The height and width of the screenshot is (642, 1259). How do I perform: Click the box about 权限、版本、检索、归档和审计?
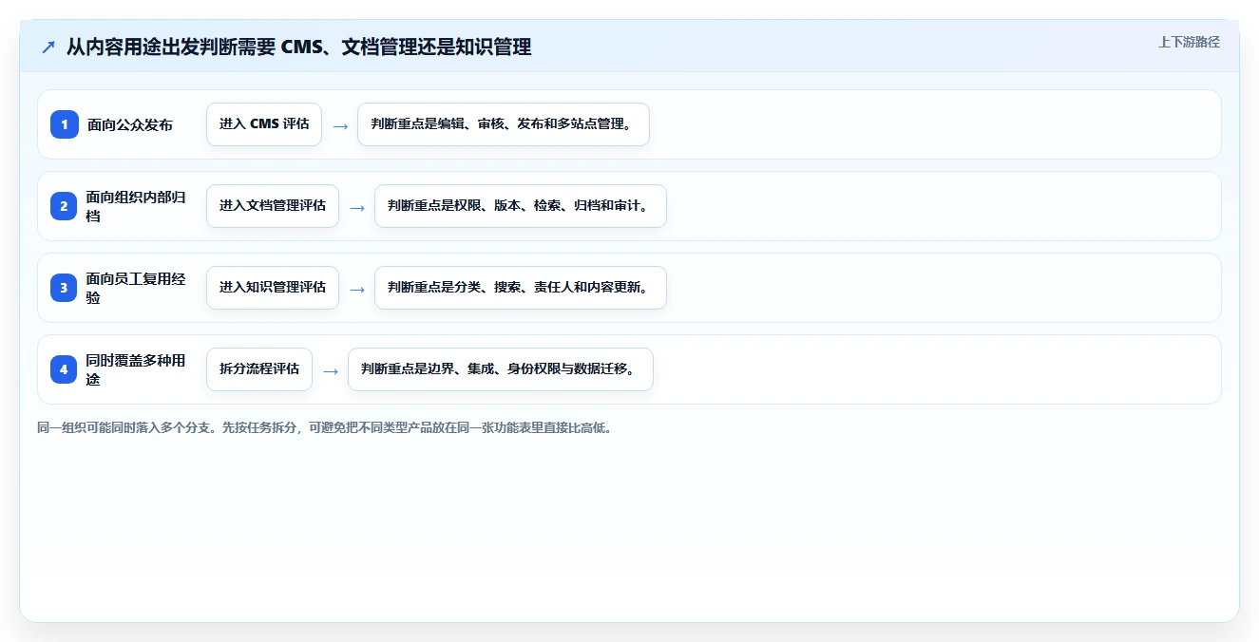click(521, 206)
